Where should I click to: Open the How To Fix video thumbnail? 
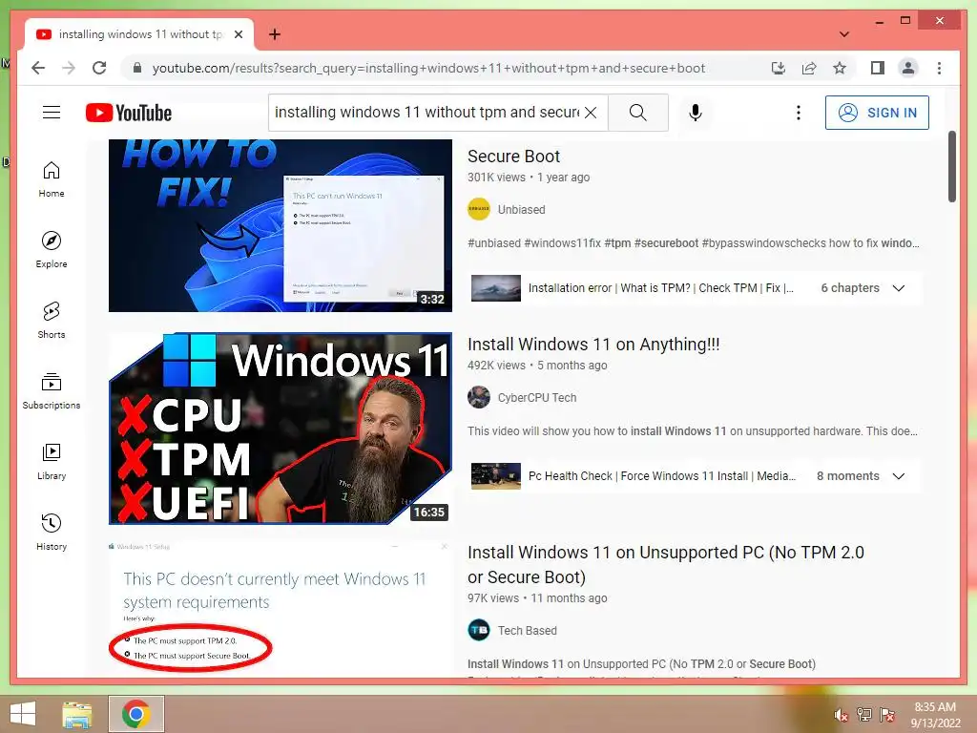point(281,225)
